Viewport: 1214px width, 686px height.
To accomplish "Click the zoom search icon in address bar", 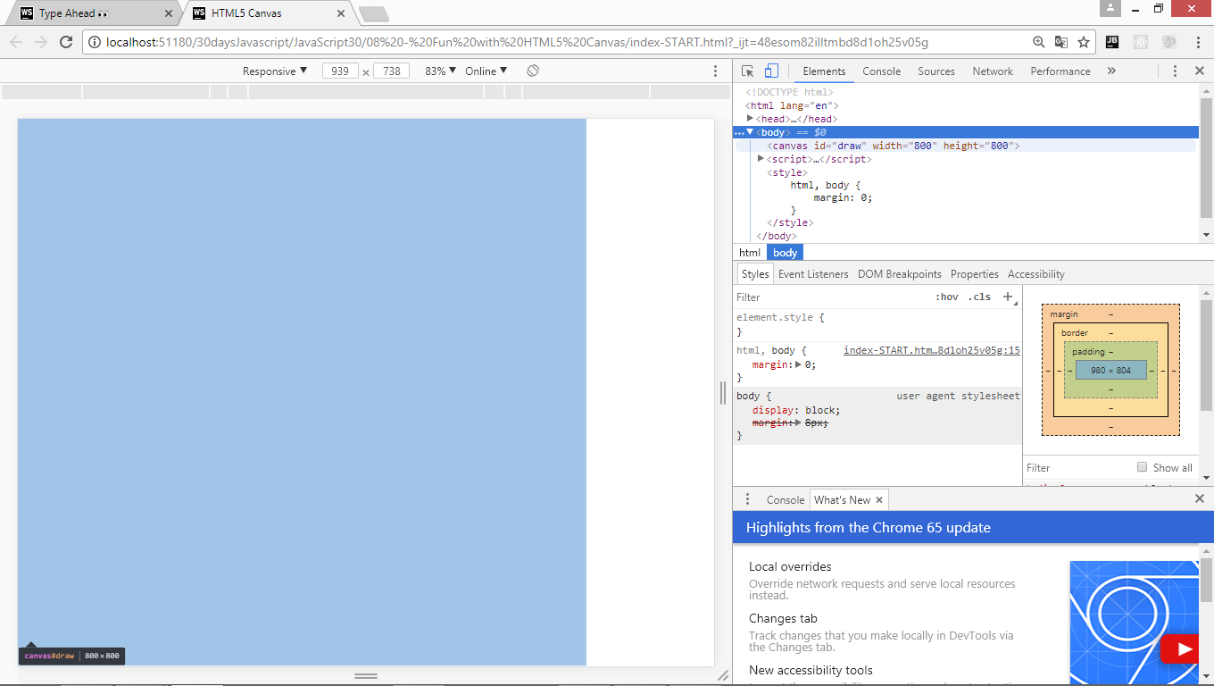I will point(1038,41).
